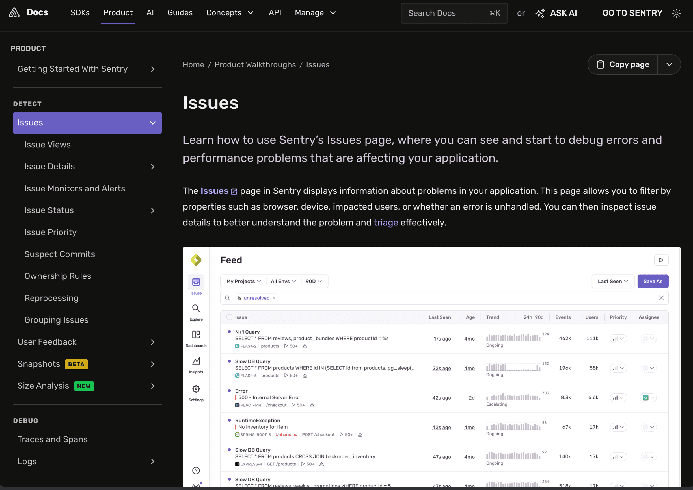This screenshot has height=490, width=693.
Task: Open the AI nav tab
Action: point(150,13)
